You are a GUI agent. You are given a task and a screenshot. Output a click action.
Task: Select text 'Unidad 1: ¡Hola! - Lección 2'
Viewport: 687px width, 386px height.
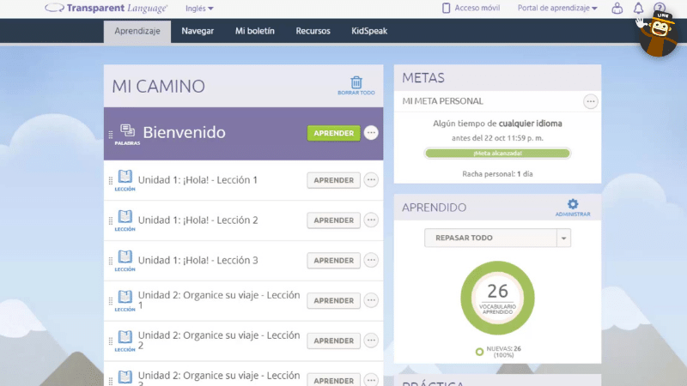(x=198, y=220)
